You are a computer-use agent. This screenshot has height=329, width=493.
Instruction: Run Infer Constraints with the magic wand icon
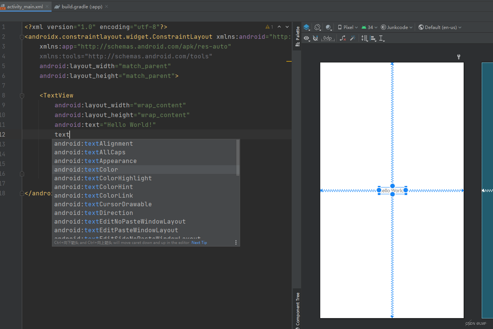coord(352,38)
